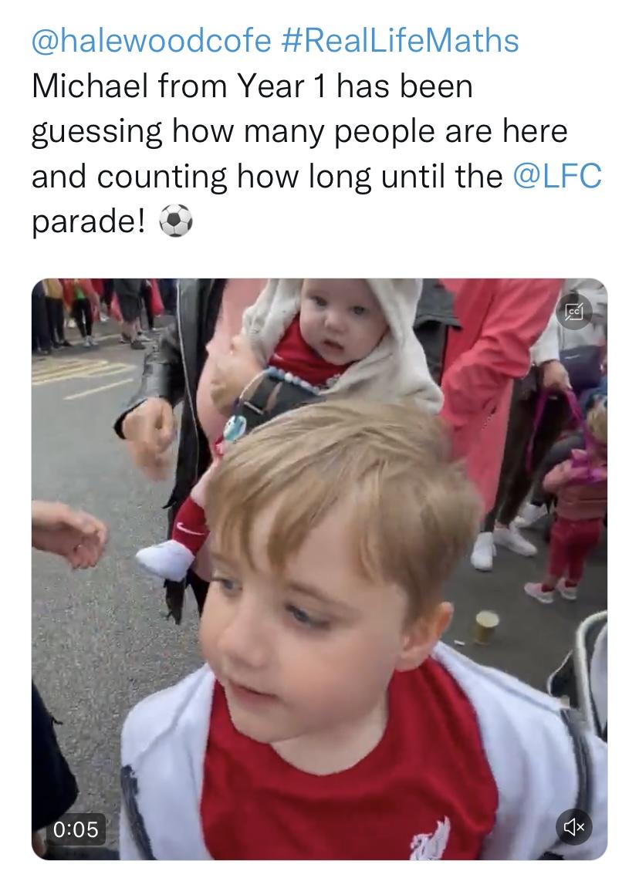Click the Liverpool crest on the red shirt
This screenshot has height=871, width=639.
(431, 839)
